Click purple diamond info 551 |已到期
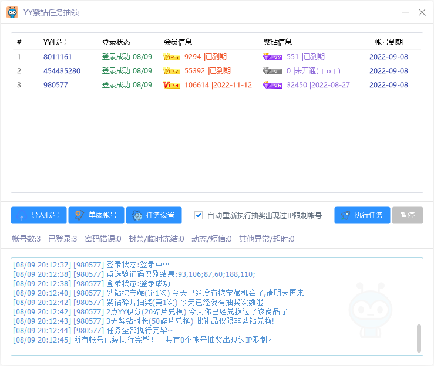The width and height of the screenshot is (434, 366). tap(305, 57)
